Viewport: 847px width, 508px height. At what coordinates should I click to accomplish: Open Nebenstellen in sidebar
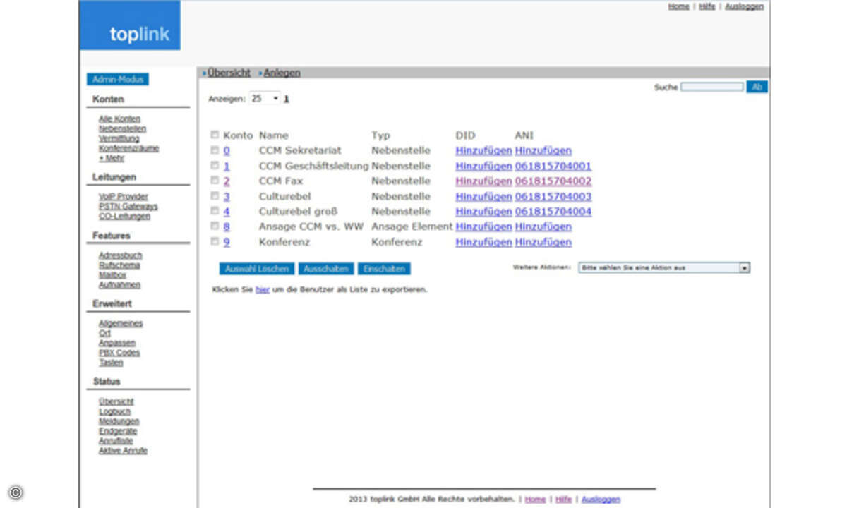pos(122,129)
